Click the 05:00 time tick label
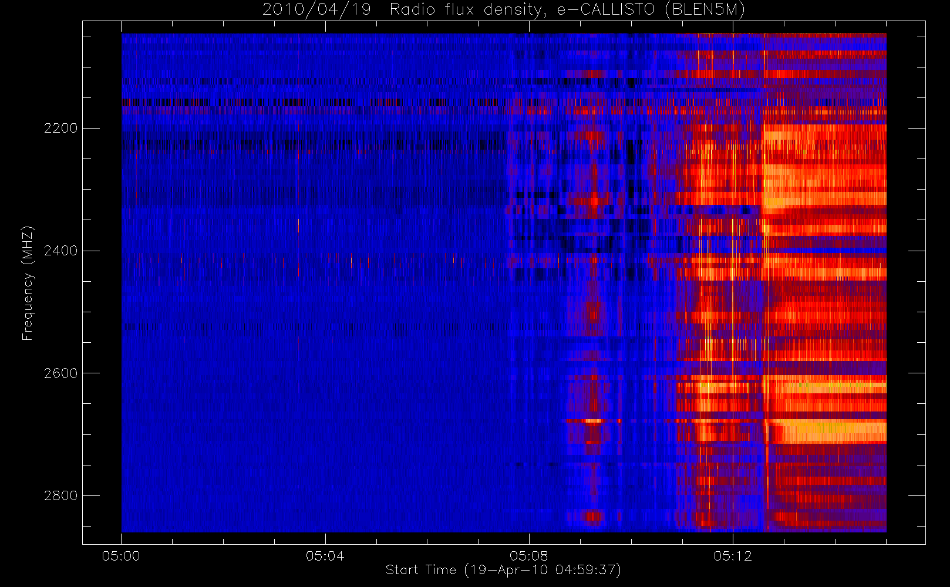The height and width of the screenshot is (587, 950). click(x=121, y=556)
